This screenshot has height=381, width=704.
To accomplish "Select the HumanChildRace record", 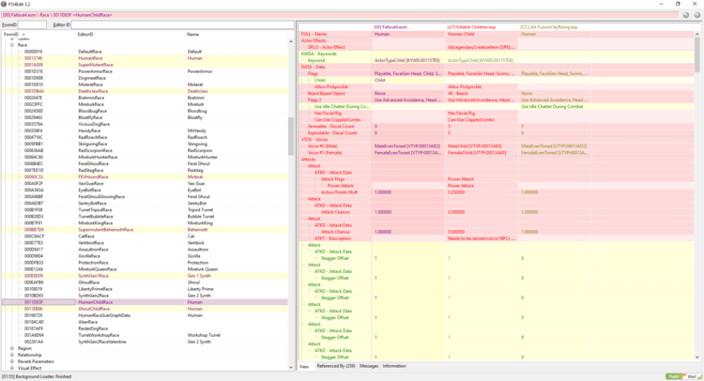I will (145, 302).
